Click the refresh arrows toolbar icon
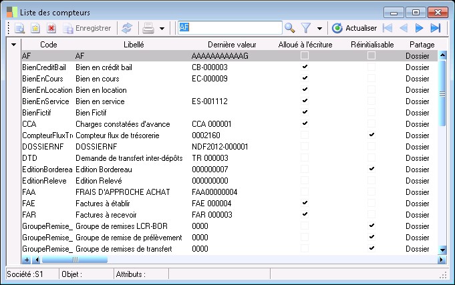 [125, 28]
